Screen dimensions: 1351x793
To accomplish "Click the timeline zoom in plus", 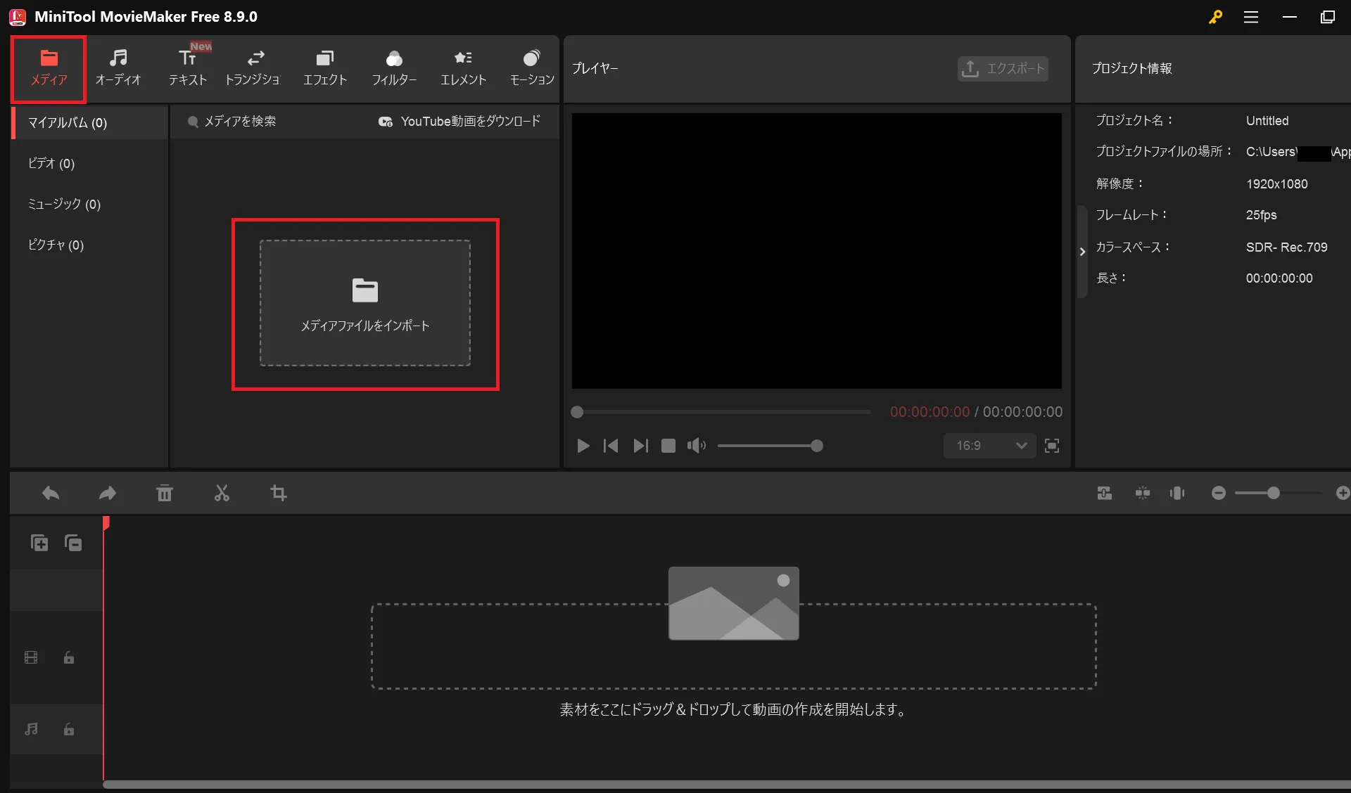I will point(1343,494).
